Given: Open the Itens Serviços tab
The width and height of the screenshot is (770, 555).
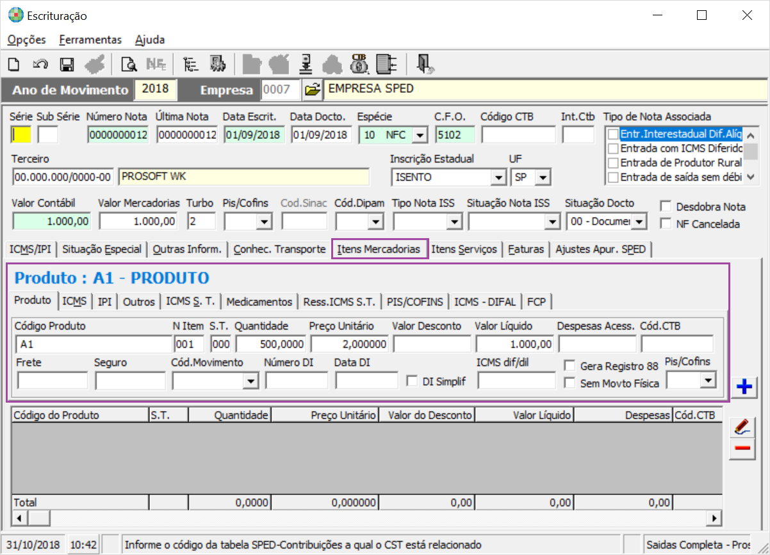Looking at the screenshot, I should (x=464, y=249).
